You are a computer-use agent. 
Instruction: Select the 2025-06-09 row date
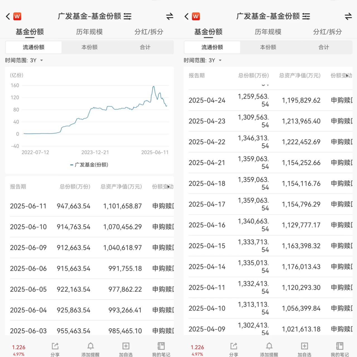click(28, 248)
